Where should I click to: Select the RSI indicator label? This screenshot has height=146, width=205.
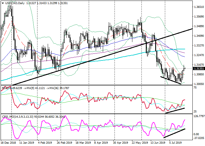click(6, 87)
